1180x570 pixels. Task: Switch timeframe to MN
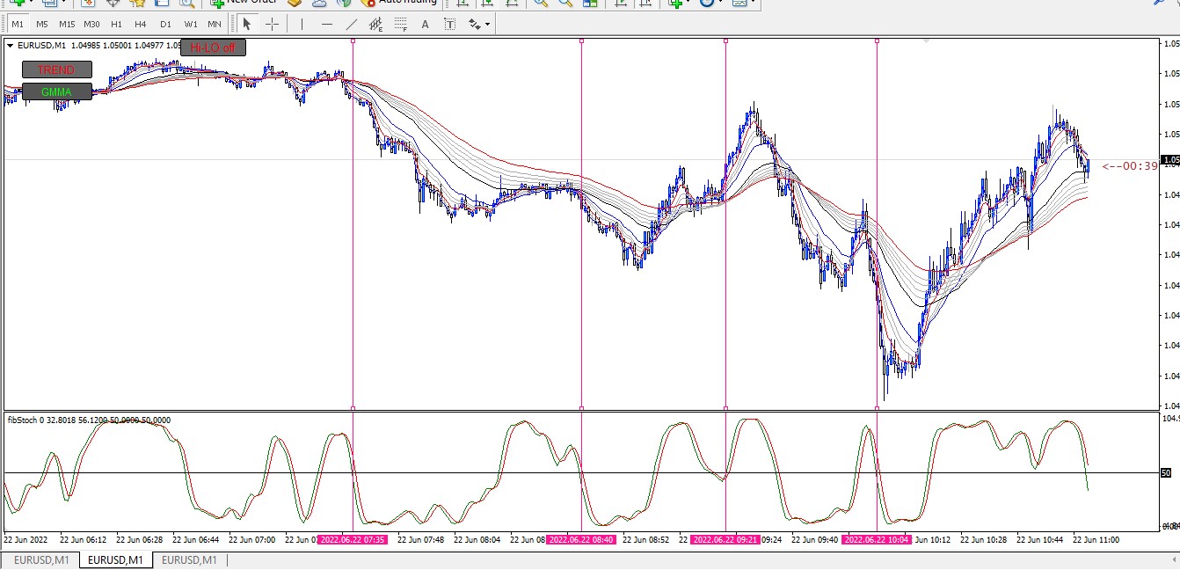215,24
